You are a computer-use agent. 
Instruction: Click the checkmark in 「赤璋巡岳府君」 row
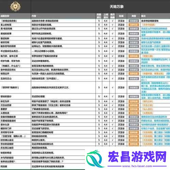pyautogui.click(x=113, y=21)
